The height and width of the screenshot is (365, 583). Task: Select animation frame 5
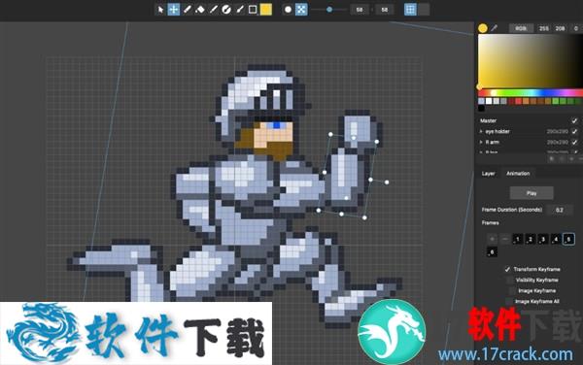(x=568, y=239)
